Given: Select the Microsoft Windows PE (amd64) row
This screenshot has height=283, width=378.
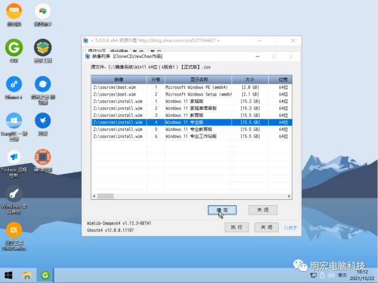Looking at the screenshot, I should 191,87.
